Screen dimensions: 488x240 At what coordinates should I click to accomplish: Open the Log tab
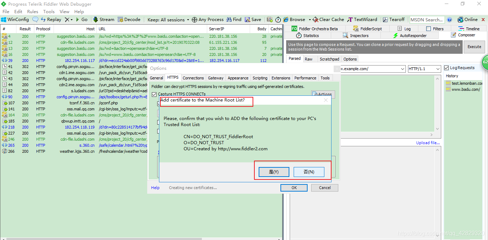(404, 29)
